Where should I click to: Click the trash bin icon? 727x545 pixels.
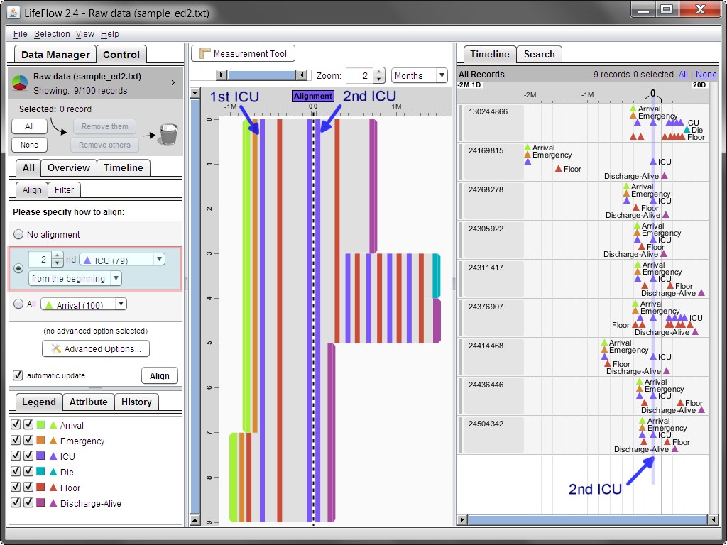pos(168,134)
